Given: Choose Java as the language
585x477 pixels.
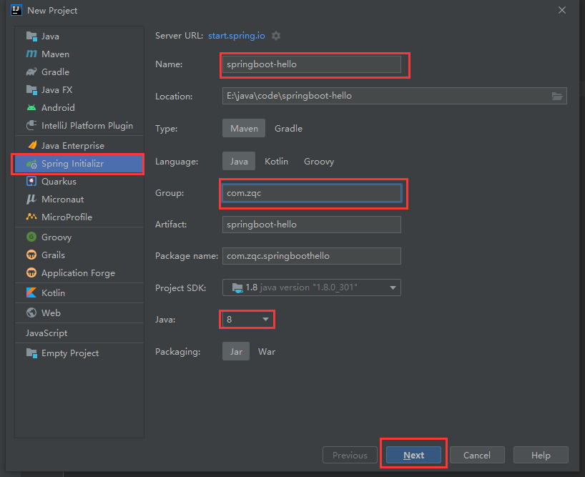Looking at the screenshot, I should (x=239, y=161).
